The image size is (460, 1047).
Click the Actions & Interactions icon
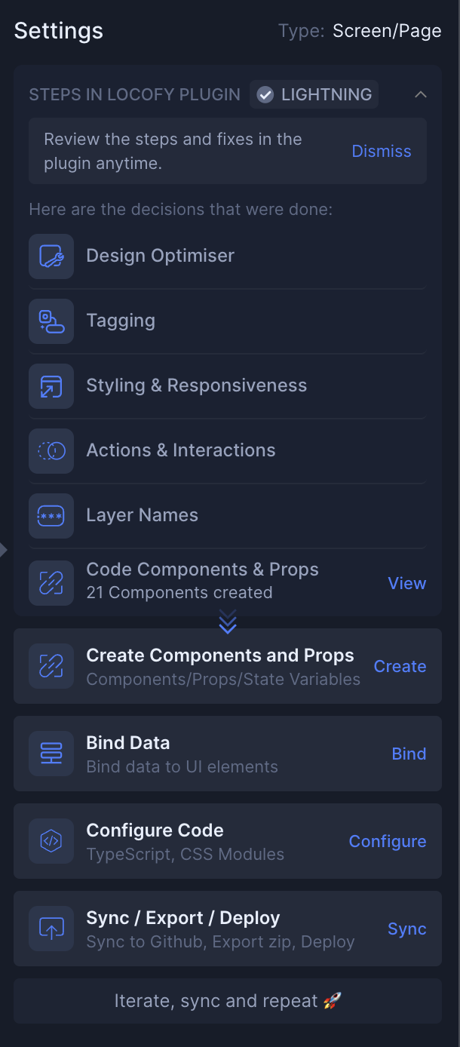click(51, 451)
